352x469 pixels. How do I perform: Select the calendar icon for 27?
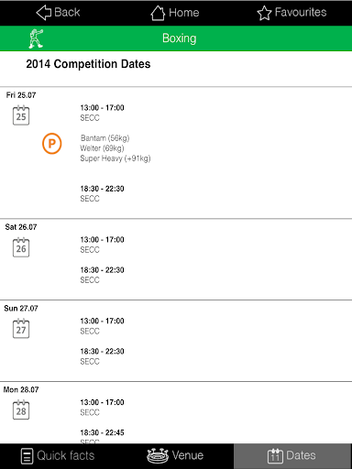pyautogui.click(x=21, y=329)
